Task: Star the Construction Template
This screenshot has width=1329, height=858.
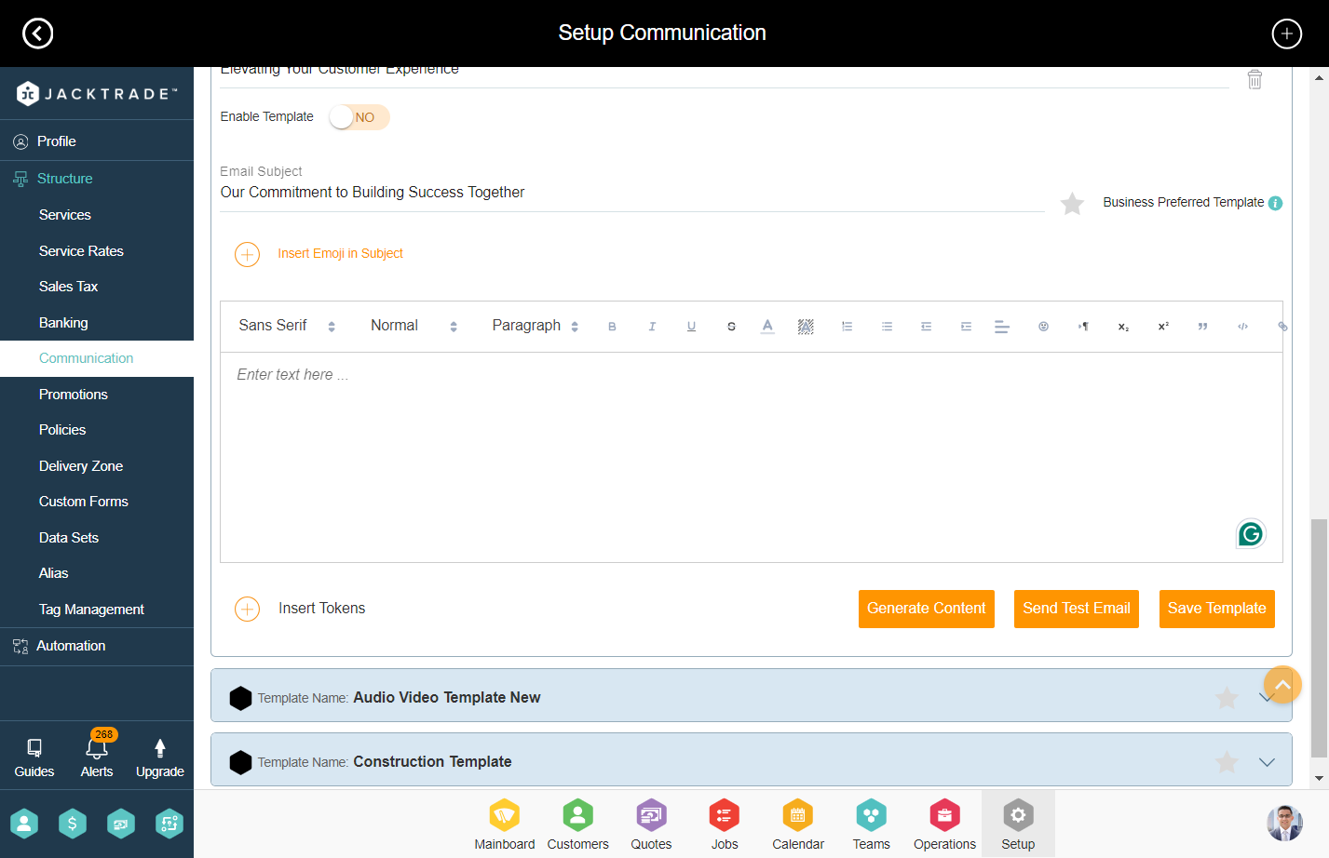Action: tap(1227, 762)
